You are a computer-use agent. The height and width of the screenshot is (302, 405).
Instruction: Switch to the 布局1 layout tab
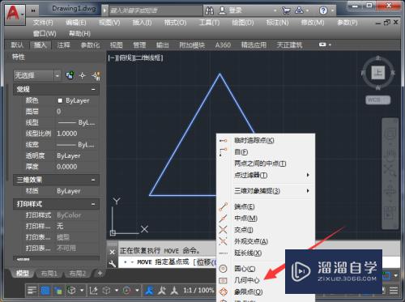tap(49, 274)
